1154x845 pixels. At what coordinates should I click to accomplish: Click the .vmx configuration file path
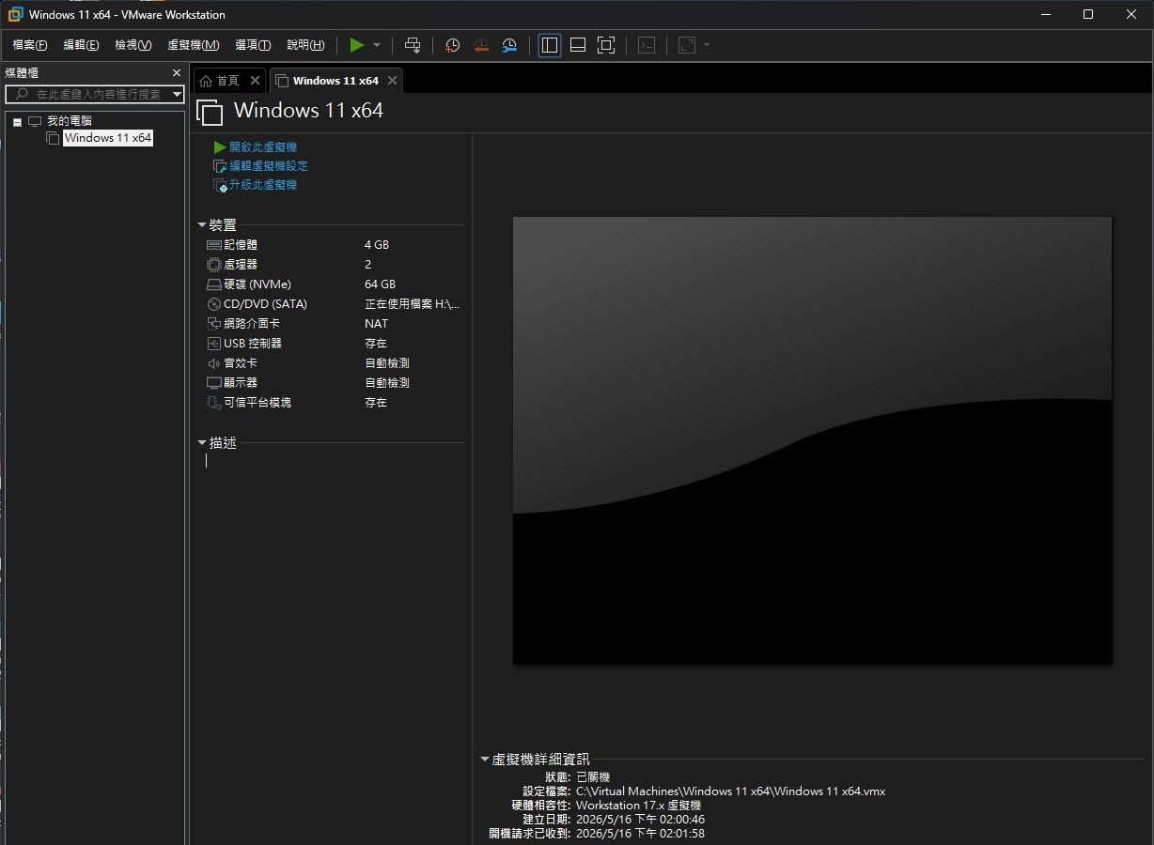[730, 791]
